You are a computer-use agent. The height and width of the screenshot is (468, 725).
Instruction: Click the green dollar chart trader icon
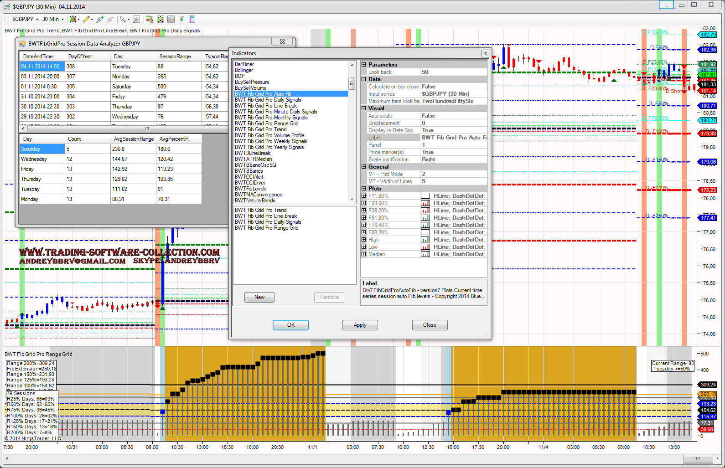(181, 19)
